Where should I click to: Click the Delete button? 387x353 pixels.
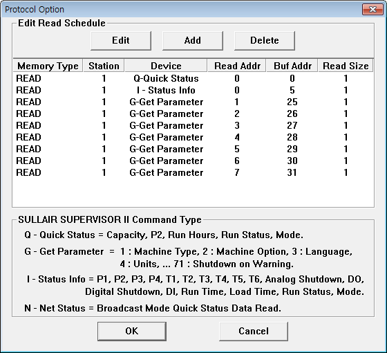(265, 41)
